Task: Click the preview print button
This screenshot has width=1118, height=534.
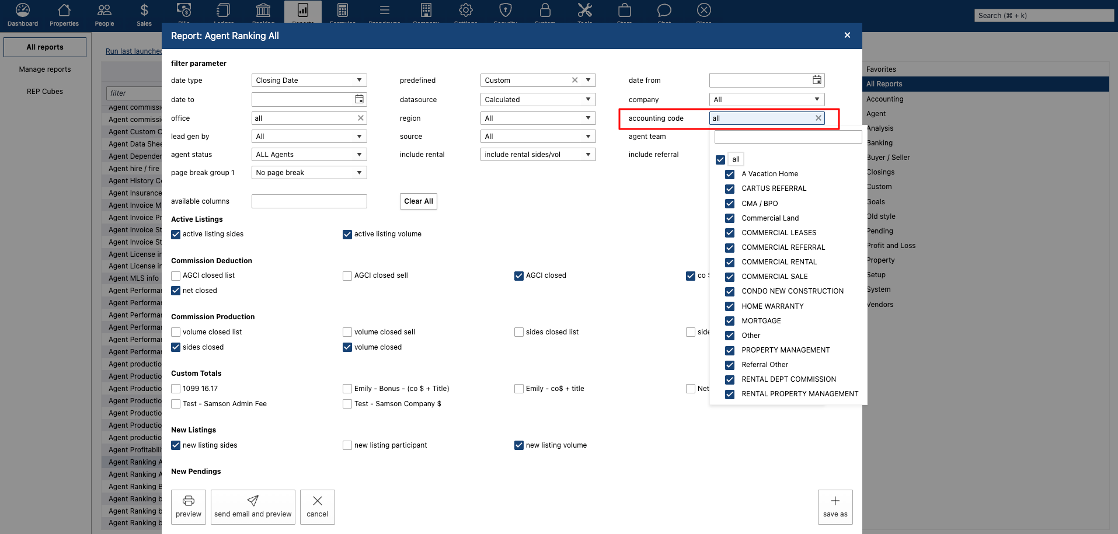Action: coord(189,507)
